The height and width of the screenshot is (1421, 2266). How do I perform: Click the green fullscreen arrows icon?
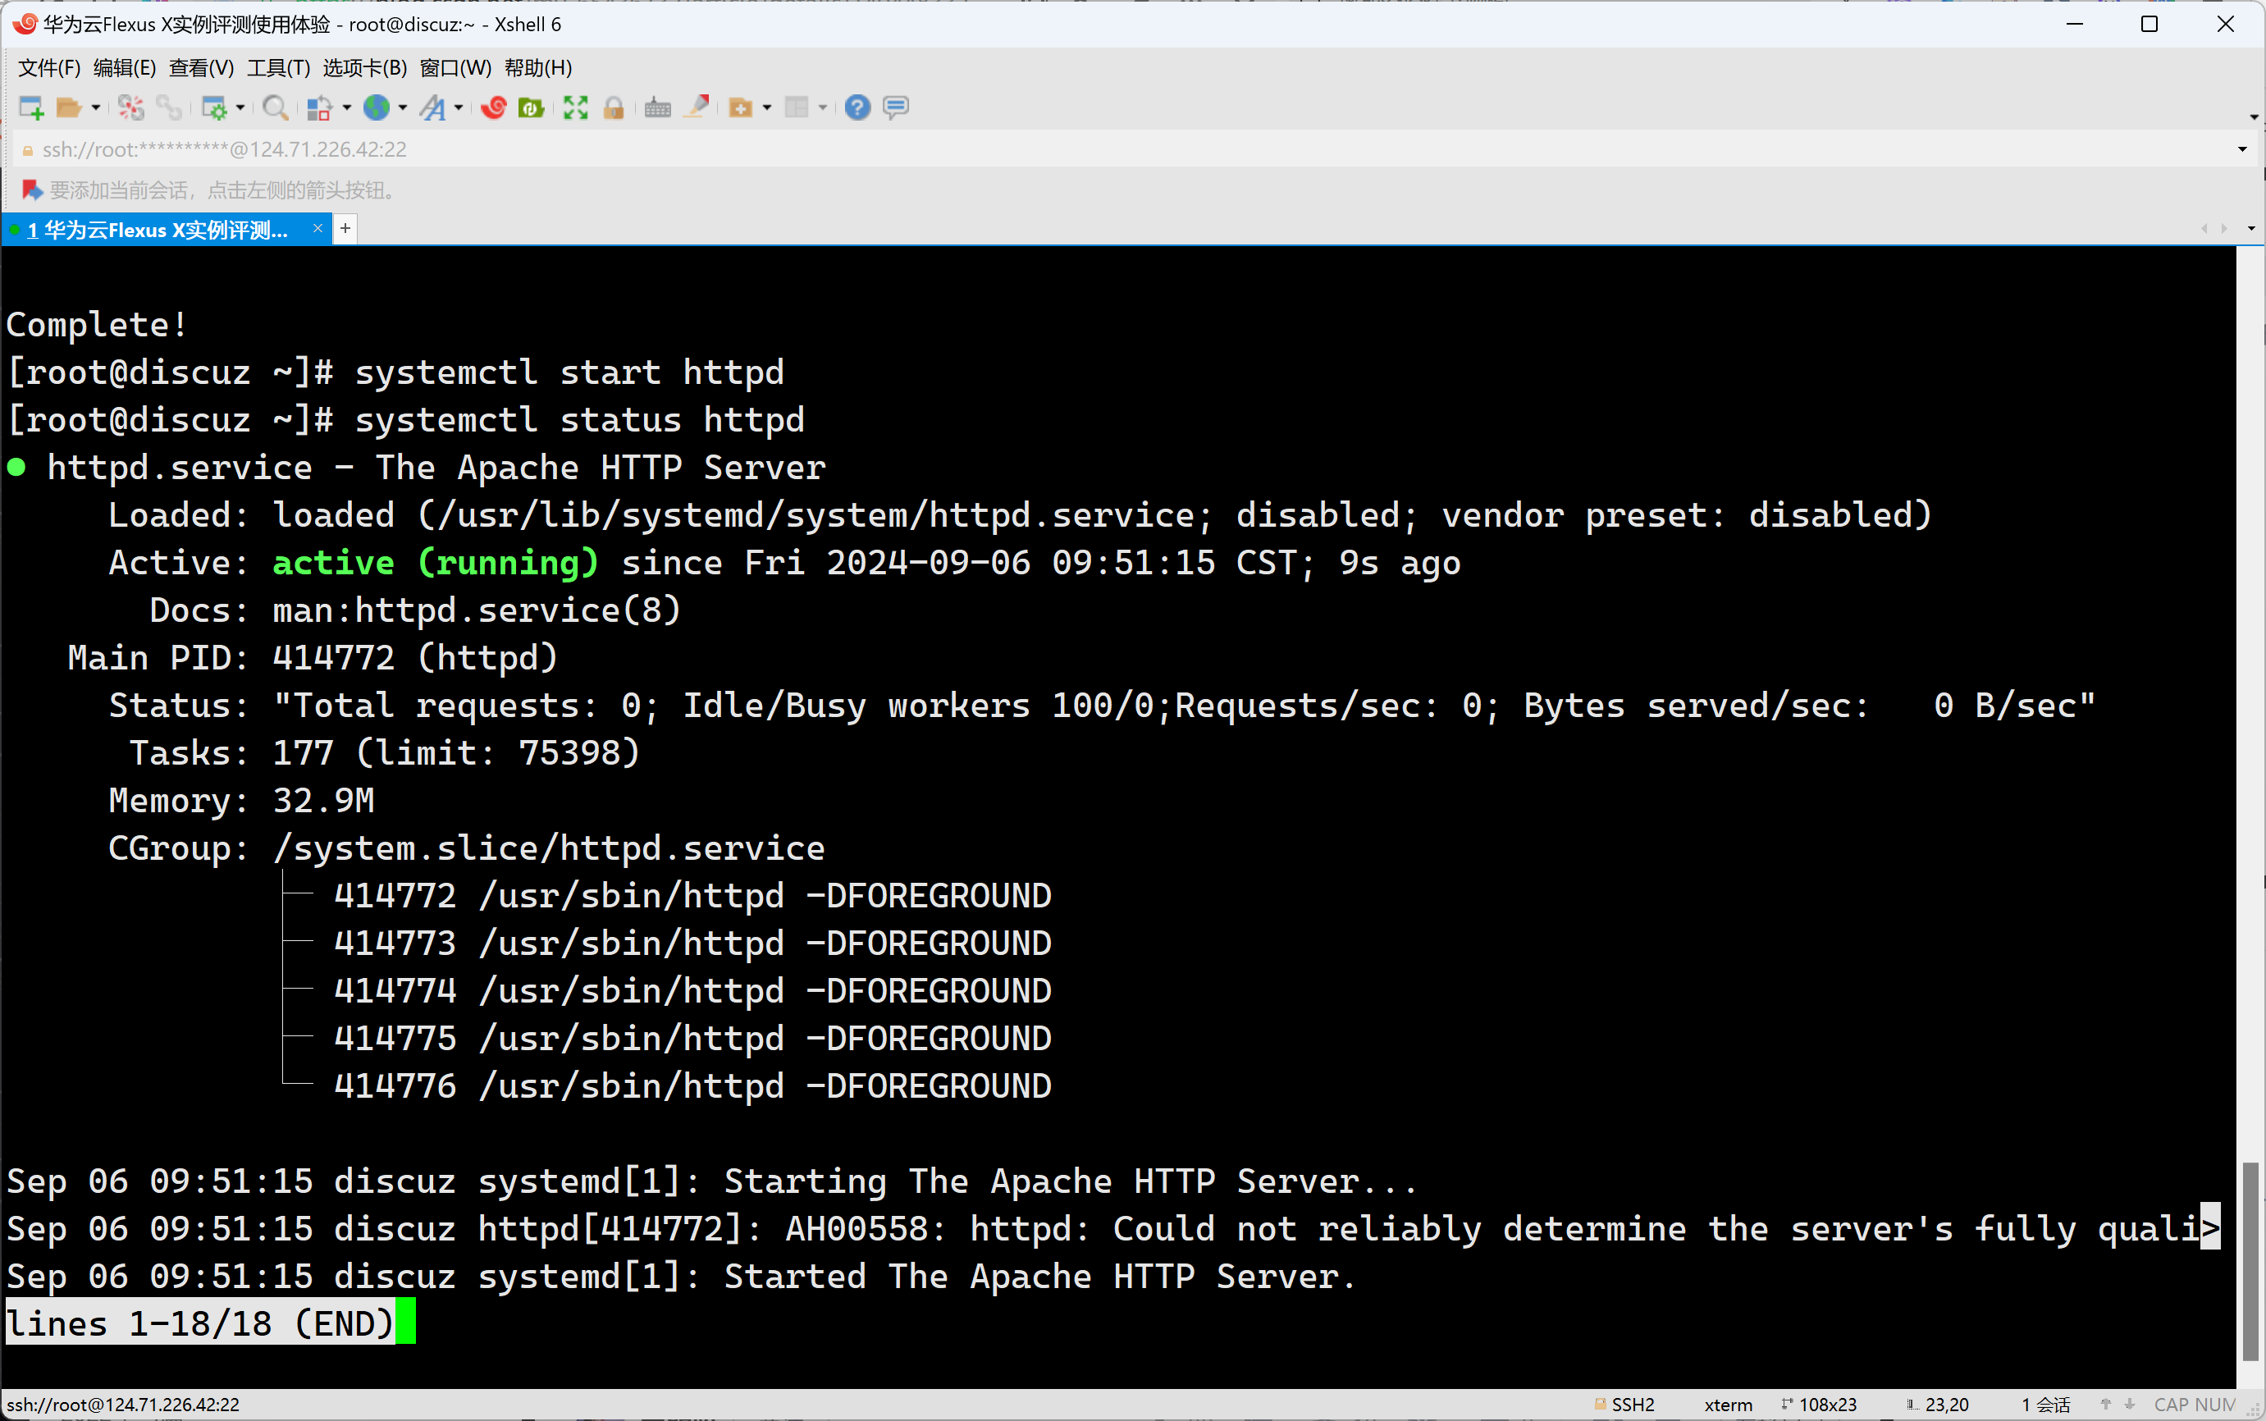point(575,108)
